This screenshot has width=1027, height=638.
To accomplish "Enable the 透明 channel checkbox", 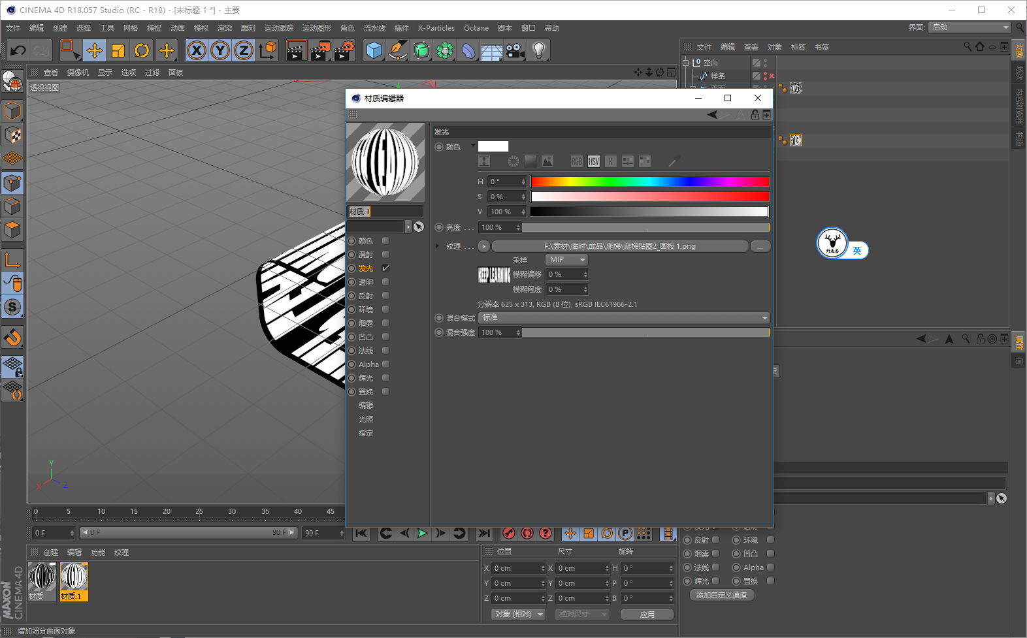I will 385,282.
